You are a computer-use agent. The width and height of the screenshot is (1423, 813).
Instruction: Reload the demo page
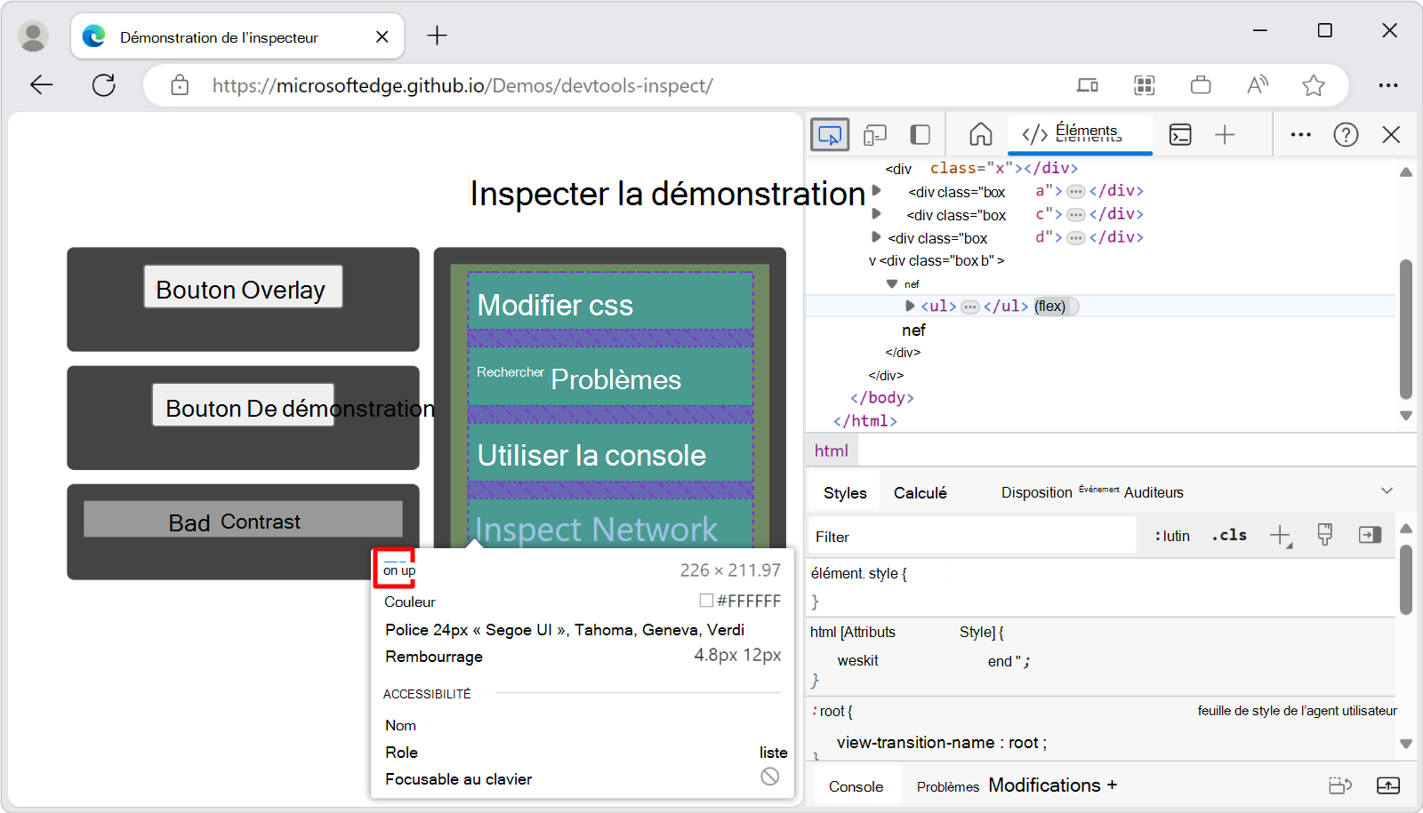104,84
